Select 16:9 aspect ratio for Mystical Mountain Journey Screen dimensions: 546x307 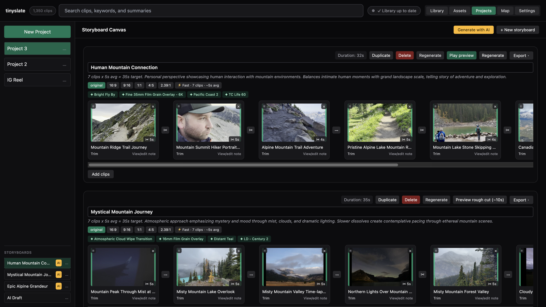113,230
